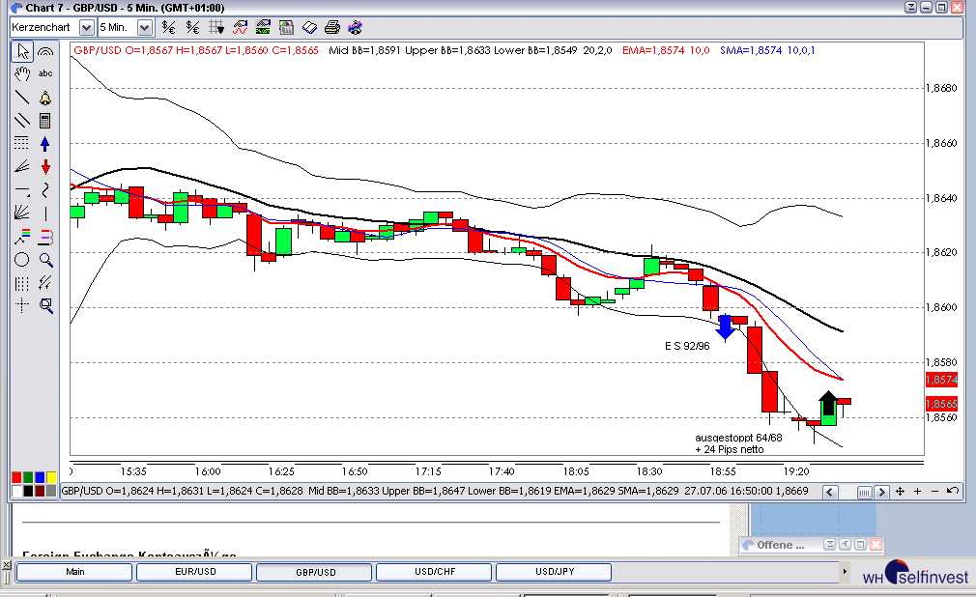Switch to the Main tab

(x=74, y=572)
